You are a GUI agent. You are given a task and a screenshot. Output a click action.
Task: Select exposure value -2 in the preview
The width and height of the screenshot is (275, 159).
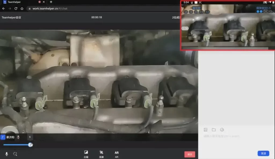point(186,12)
